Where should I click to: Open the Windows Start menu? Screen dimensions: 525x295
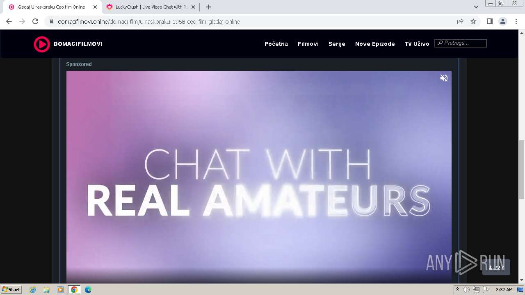click(x=11, y=290)
